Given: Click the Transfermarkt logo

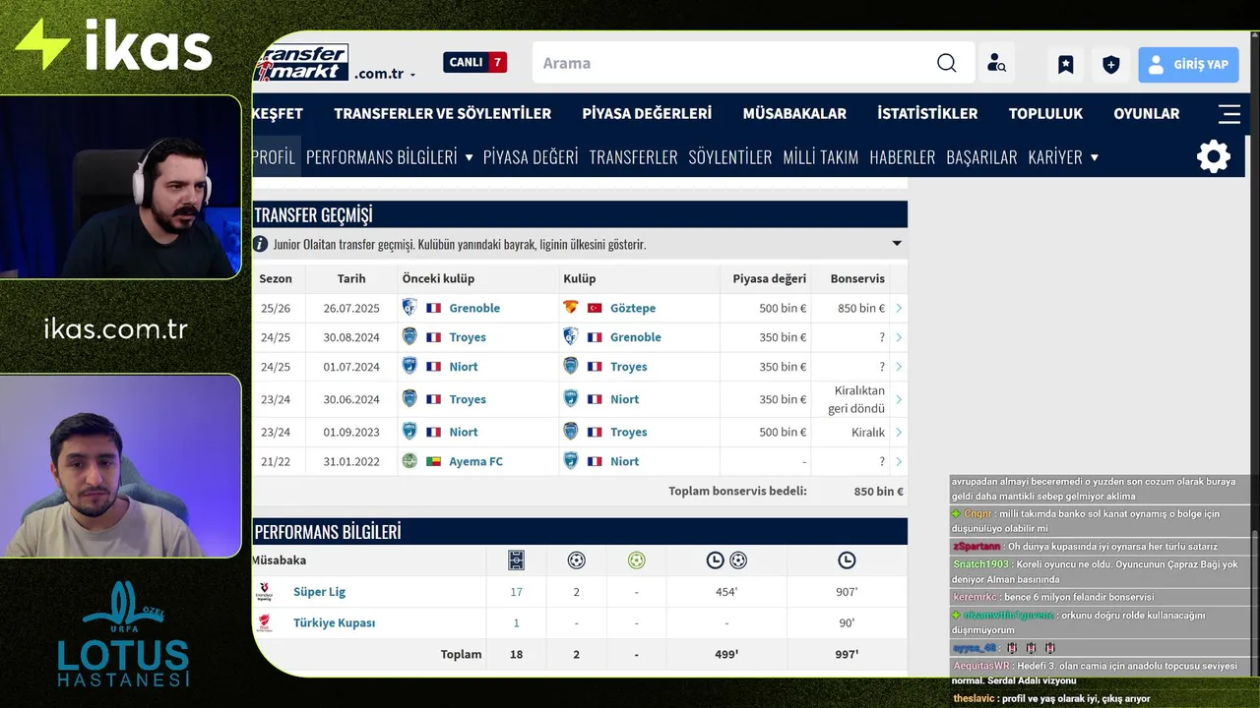Looking at the screenshot, I should (301, 62).
